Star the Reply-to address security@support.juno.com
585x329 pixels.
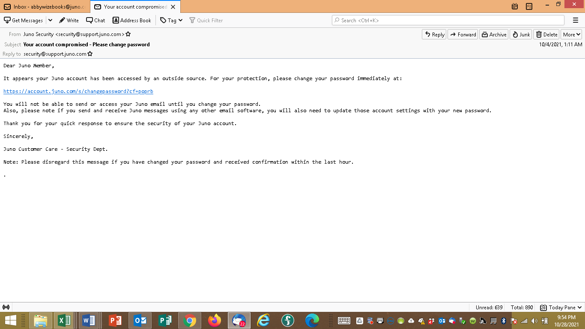[x=90, y=54]
